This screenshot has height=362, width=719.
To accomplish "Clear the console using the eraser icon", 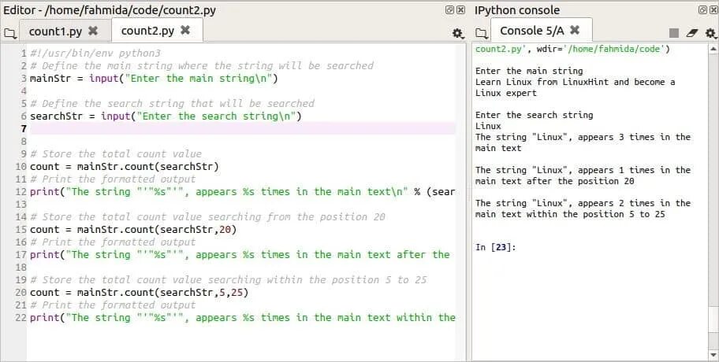I will (x=692, y=33).
